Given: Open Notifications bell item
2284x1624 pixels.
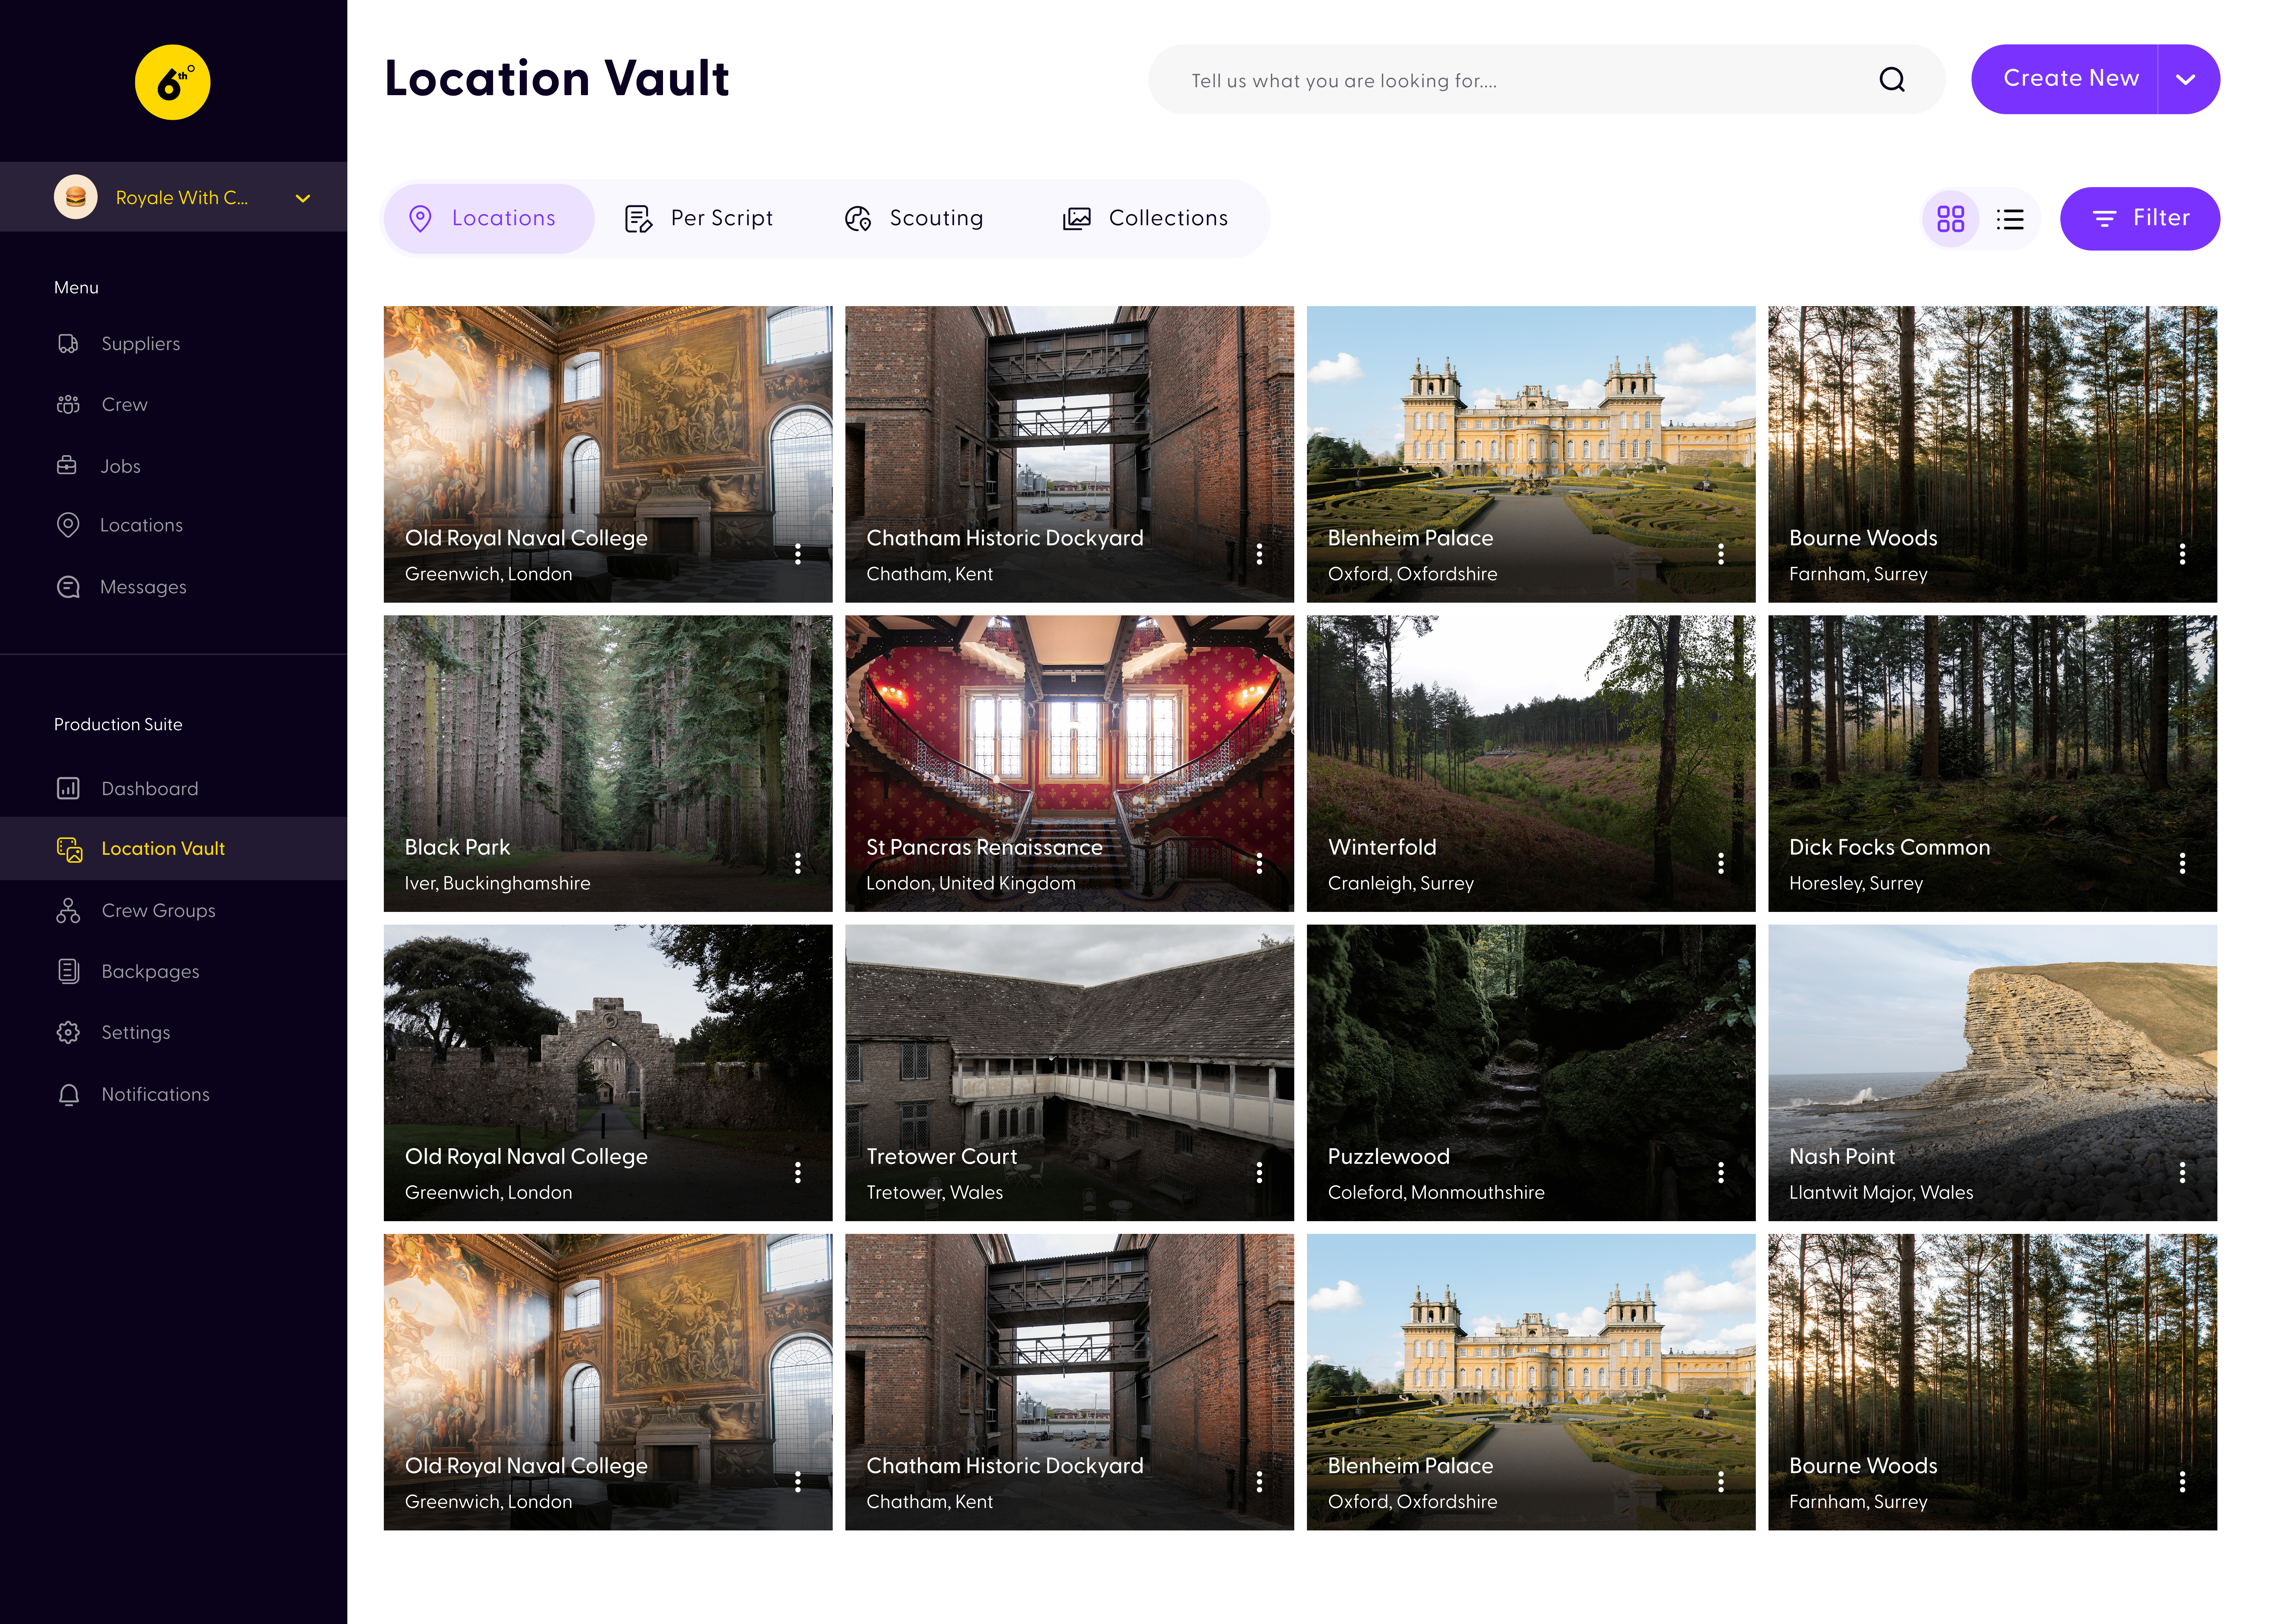Looking at the screenshot, I should [155, 1095].
